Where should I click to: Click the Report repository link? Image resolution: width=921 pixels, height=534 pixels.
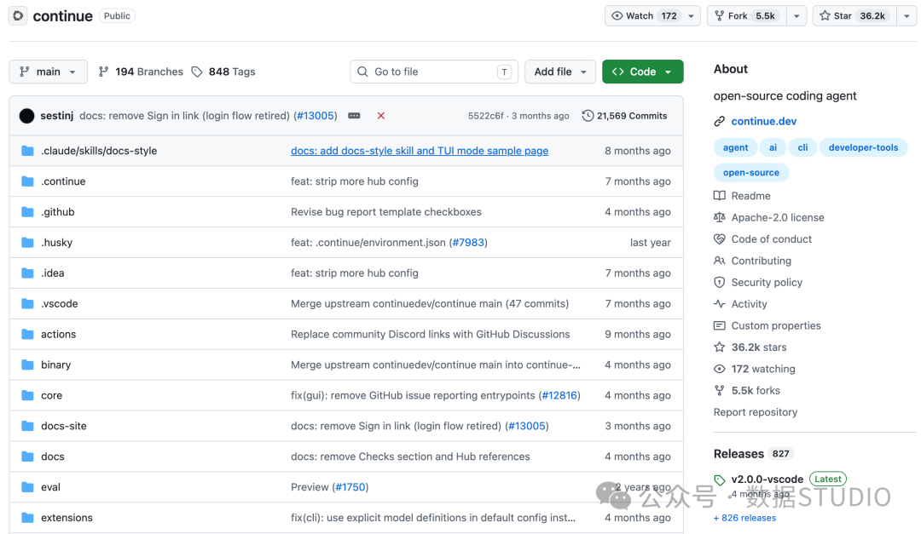756,412
